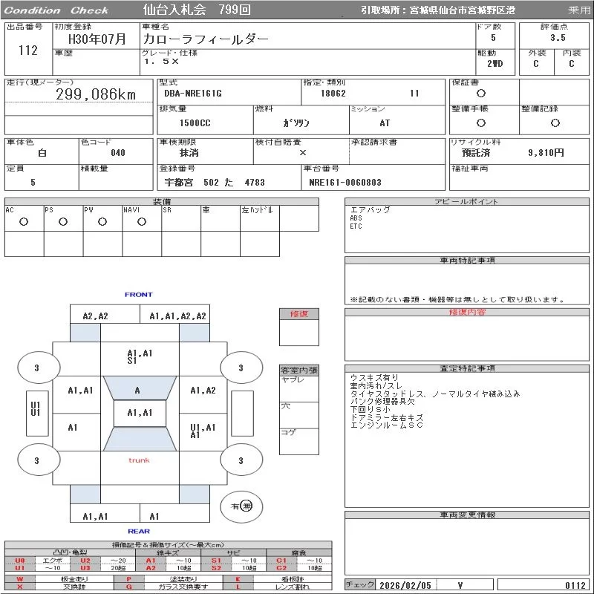Expand the アピールポイント section header
This screenshot has width=594, height=594.
467,202
